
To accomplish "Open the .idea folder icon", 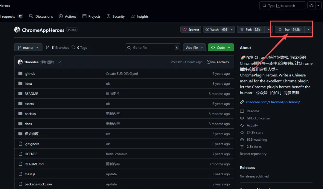I will click(x=20, y=84).
